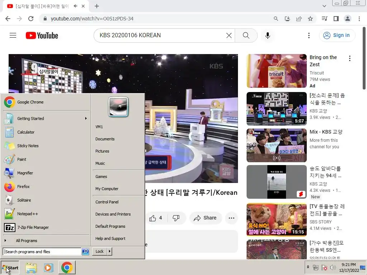
Task: Open the shutdown options arrow beside Lock
Action: 110,251
